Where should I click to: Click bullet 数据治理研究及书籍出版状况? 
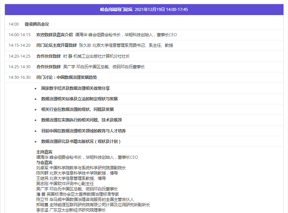click(81, 141)
